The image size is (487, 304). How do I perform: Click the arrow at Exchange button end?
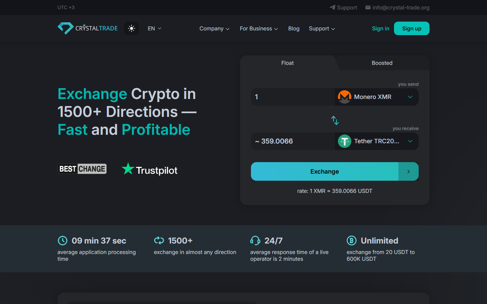pyautogui.click(x=409, y=172)
